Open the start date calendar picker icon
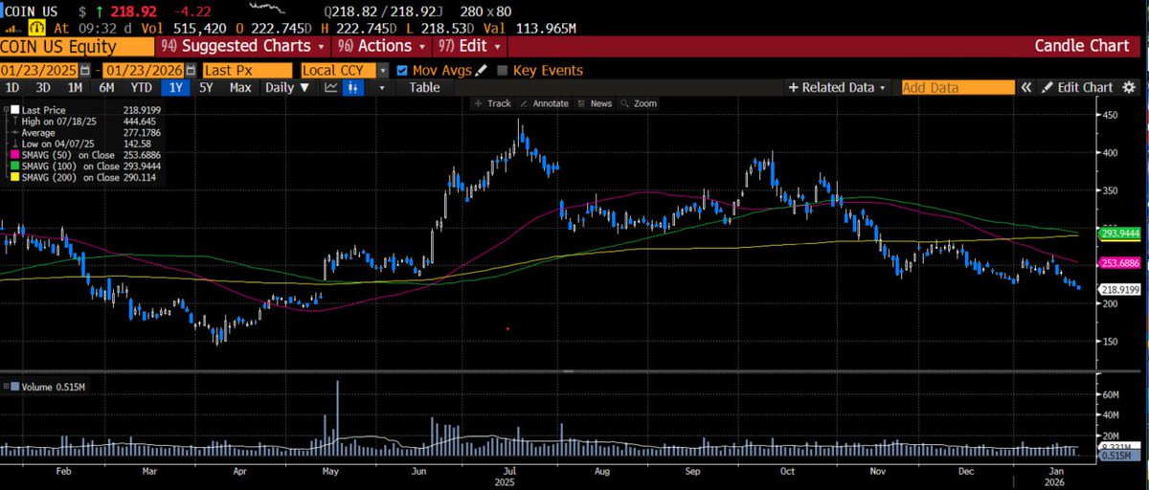The height and width of the screenshot is (490, 1149). 85,70
